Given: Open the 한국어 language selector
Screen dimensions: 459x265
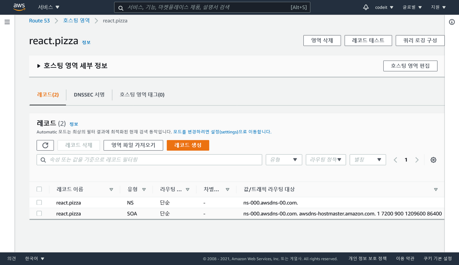Looking at the screenshot, I should 34,259.
